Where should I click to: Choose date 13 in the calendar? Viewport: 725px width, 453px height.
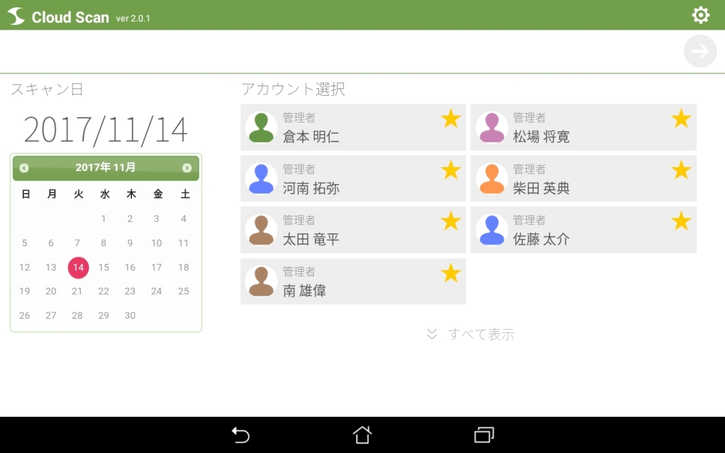click(51, 267)
